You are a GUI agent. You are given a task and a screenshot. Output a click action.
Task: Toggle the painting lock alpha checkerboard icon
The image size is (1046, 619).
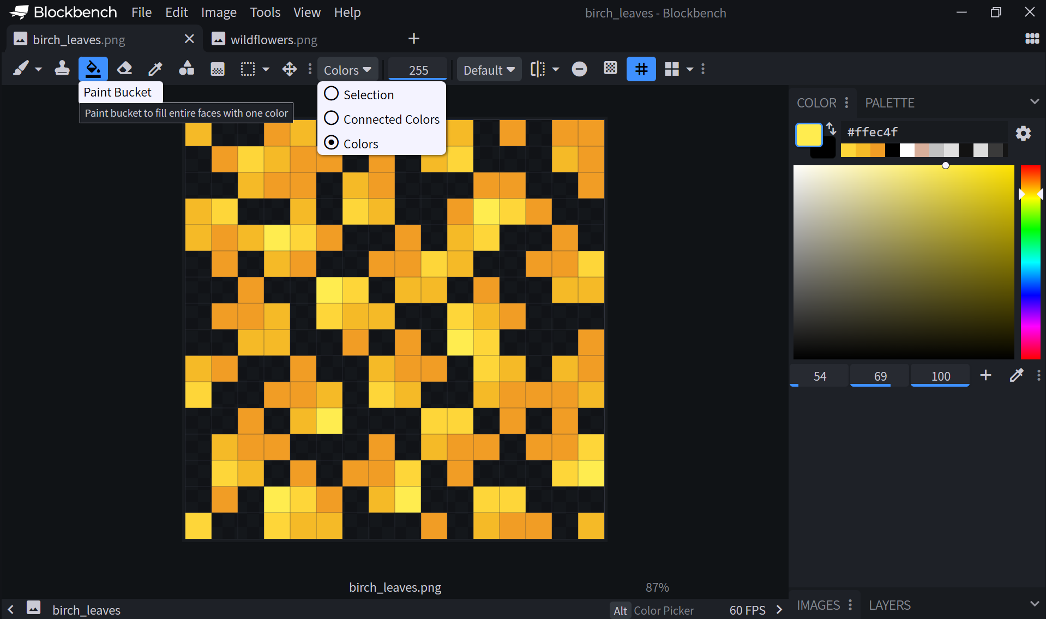pos(610,68)
